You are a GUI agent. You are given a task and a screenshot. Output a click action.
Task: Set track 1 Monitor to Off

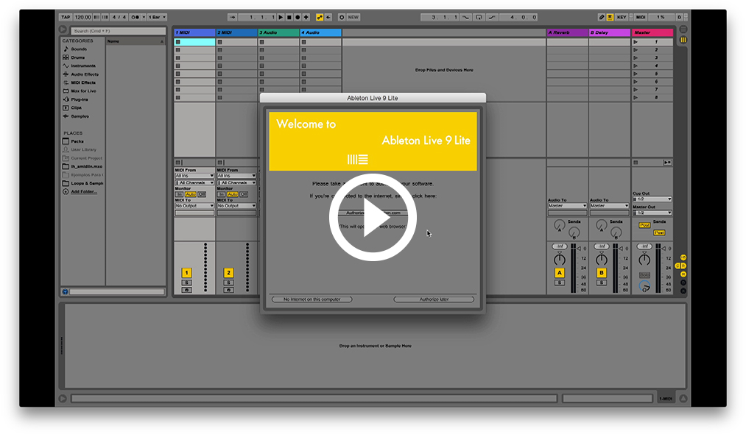tap(202, 194)
